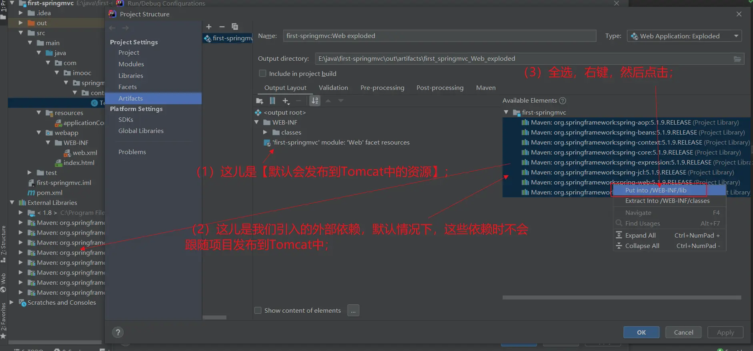Image resolution: width=753 pixels, height=351 pixels.
Task: Open Facets settings
Action: tap(128, 87)
